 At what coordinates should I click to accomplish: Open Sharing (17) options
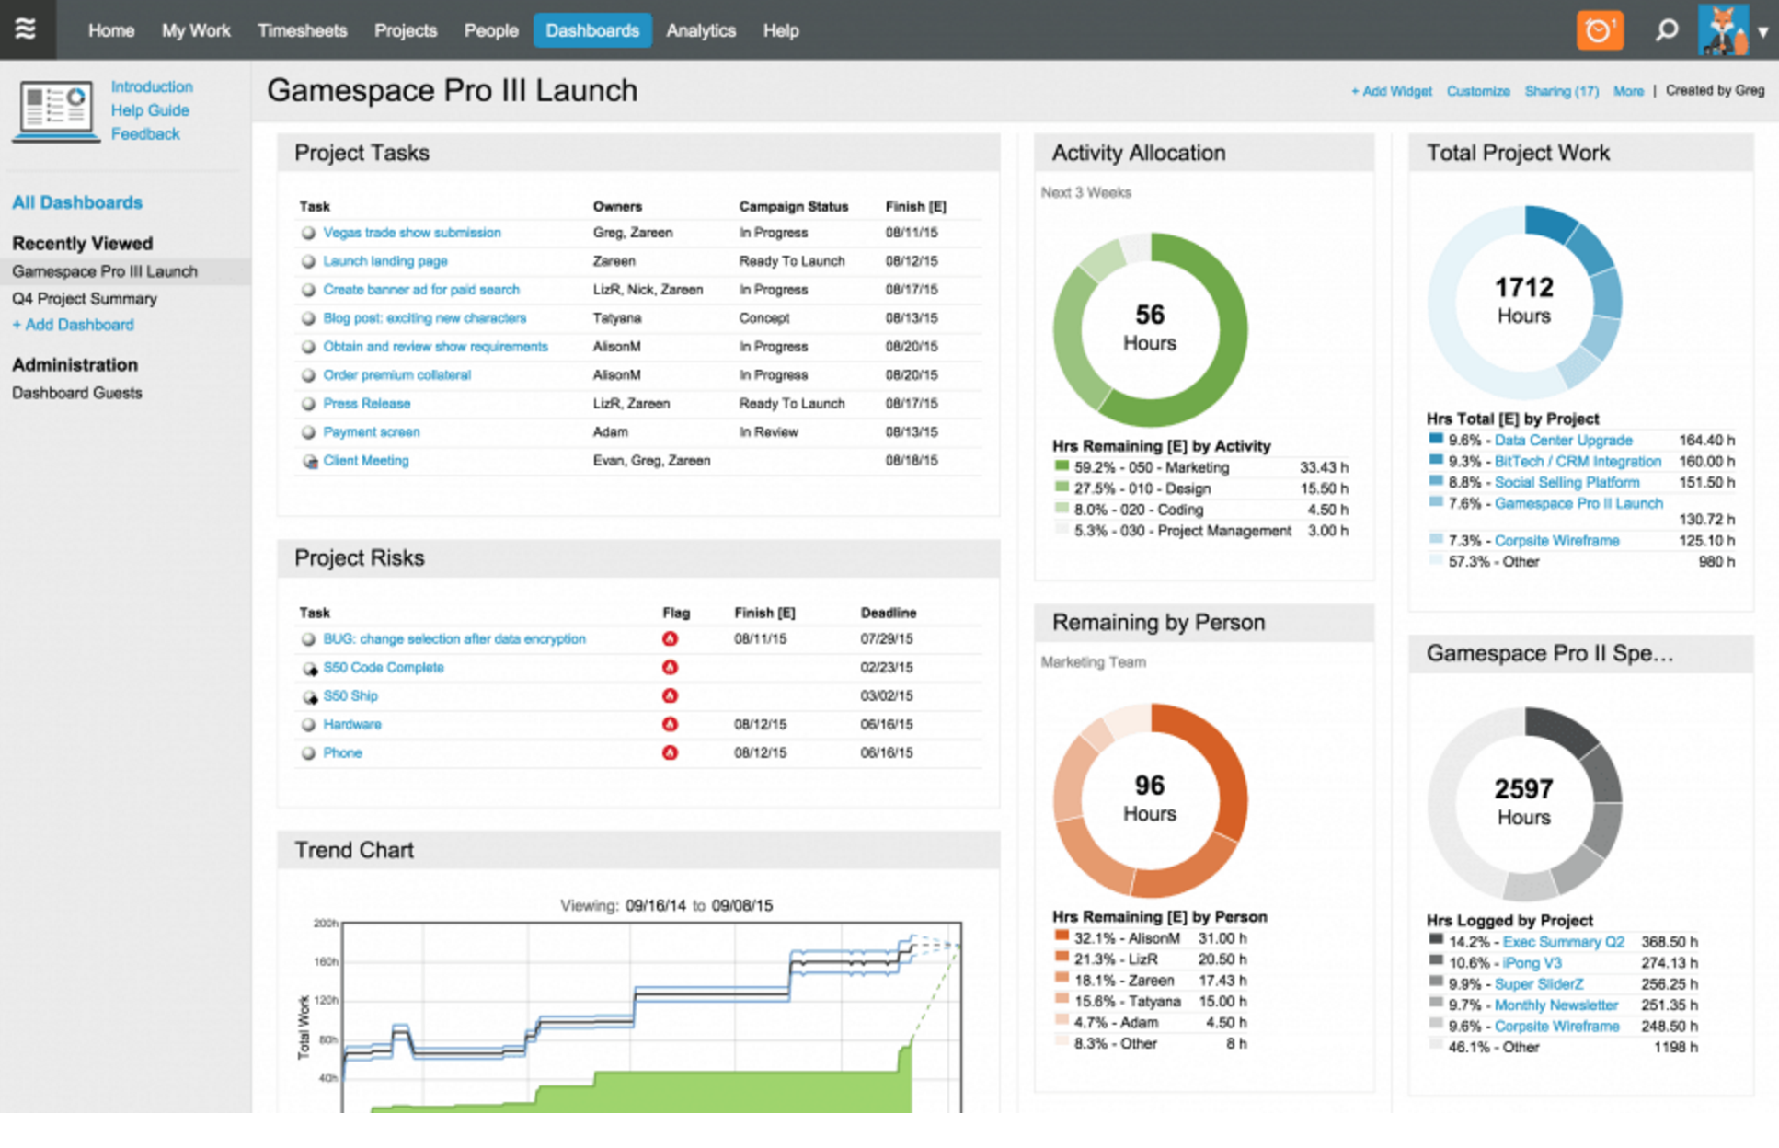click(1561, 91)
